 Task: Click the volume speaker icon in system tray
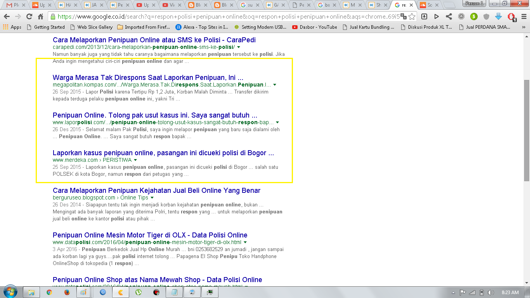click(491, 292)
